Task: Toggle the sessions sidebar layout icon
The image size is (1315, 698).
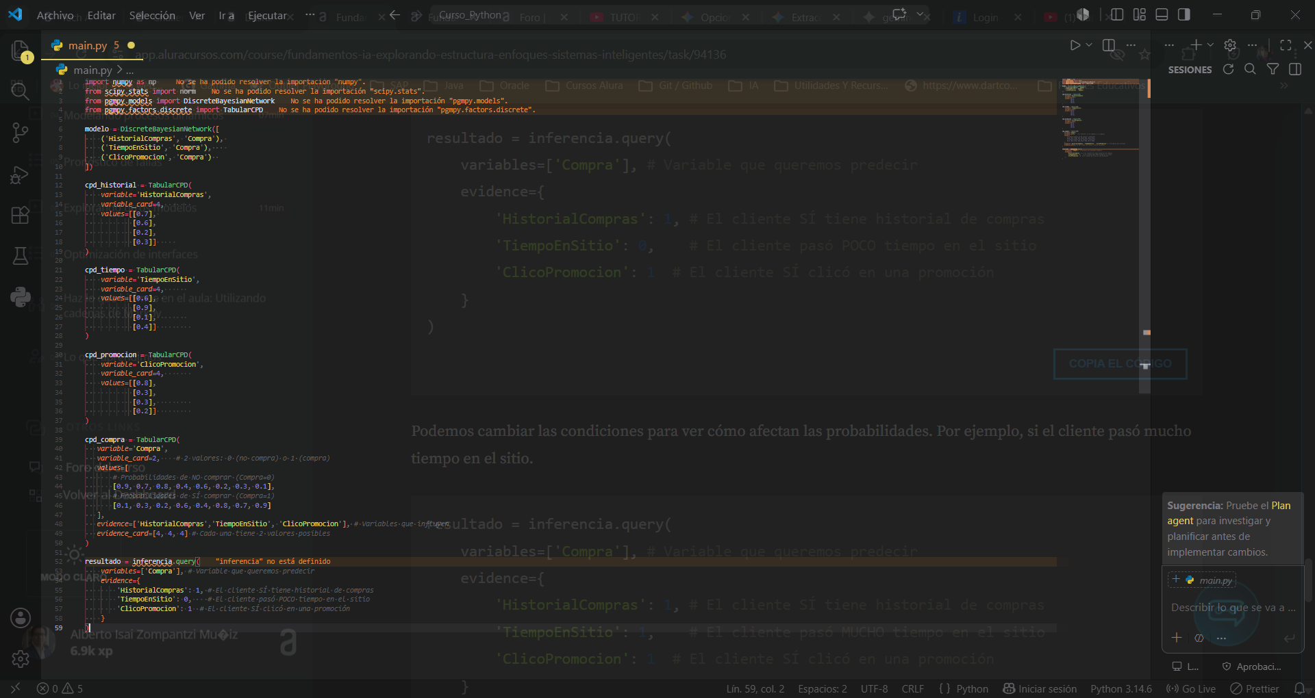Action: (1295, 69)
